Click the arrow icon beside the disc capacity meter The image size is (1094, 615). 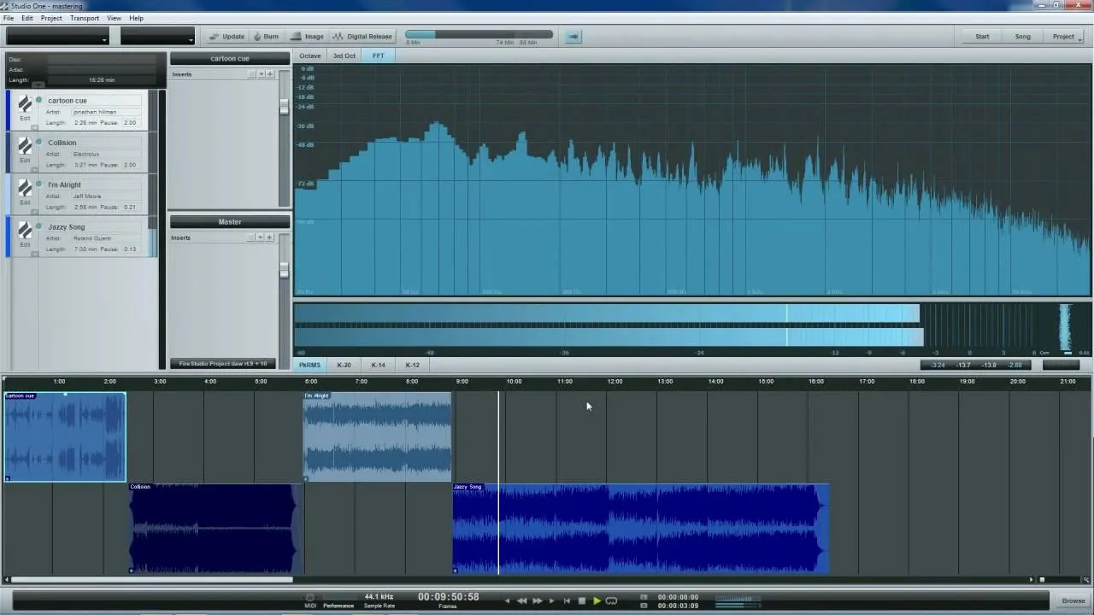tap(573, 36)
